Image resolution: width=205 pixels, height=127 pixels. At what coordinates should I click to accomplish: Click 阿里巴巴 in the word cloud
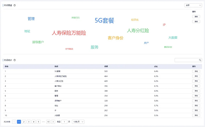tap(76, 18)
